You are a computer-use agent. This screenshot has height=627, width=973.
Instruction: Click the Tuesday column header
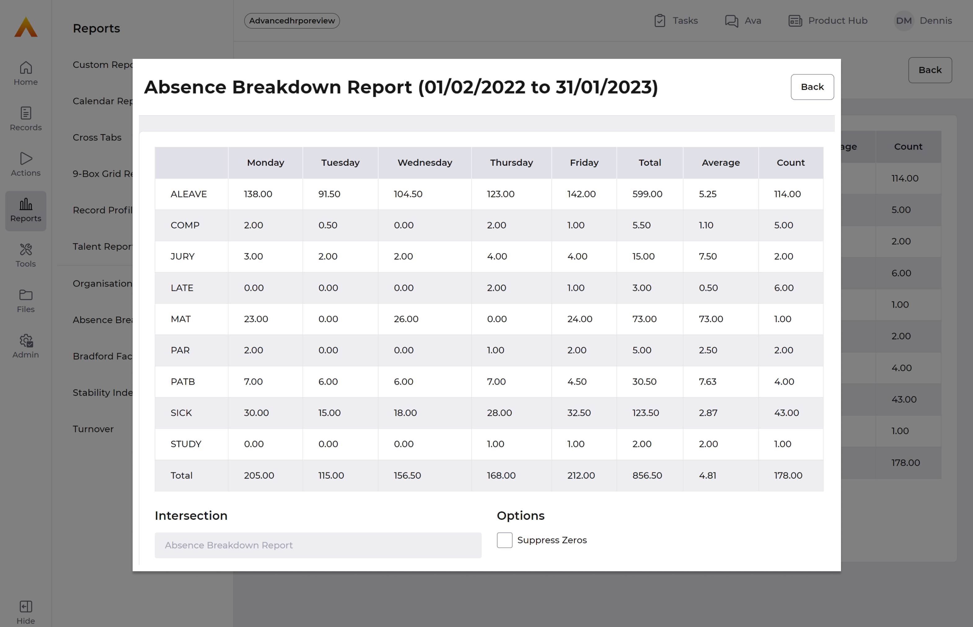coord(341,162)
